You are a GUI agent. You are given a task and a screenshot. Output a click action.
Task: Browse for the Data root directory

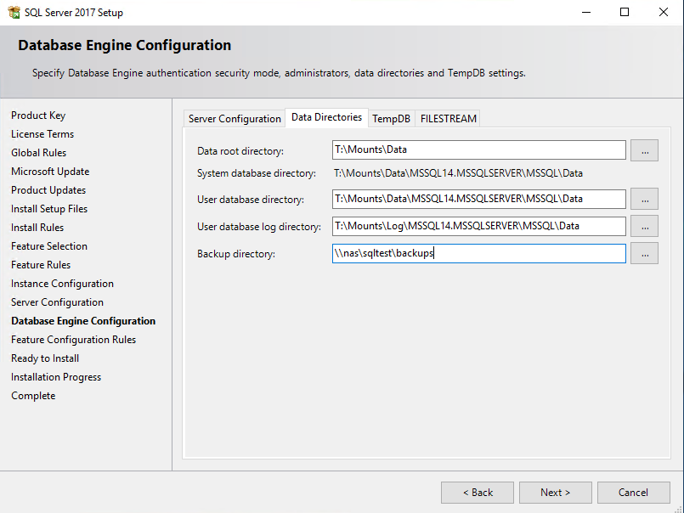tap(644, 150)
